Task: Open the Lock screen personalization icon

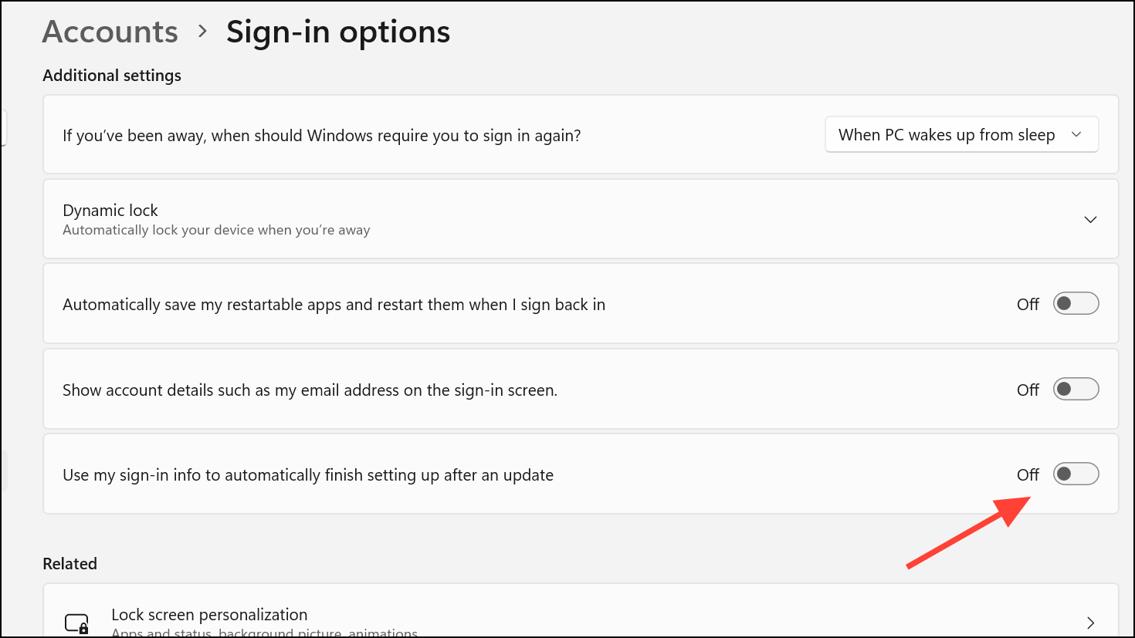Action: 76,623
